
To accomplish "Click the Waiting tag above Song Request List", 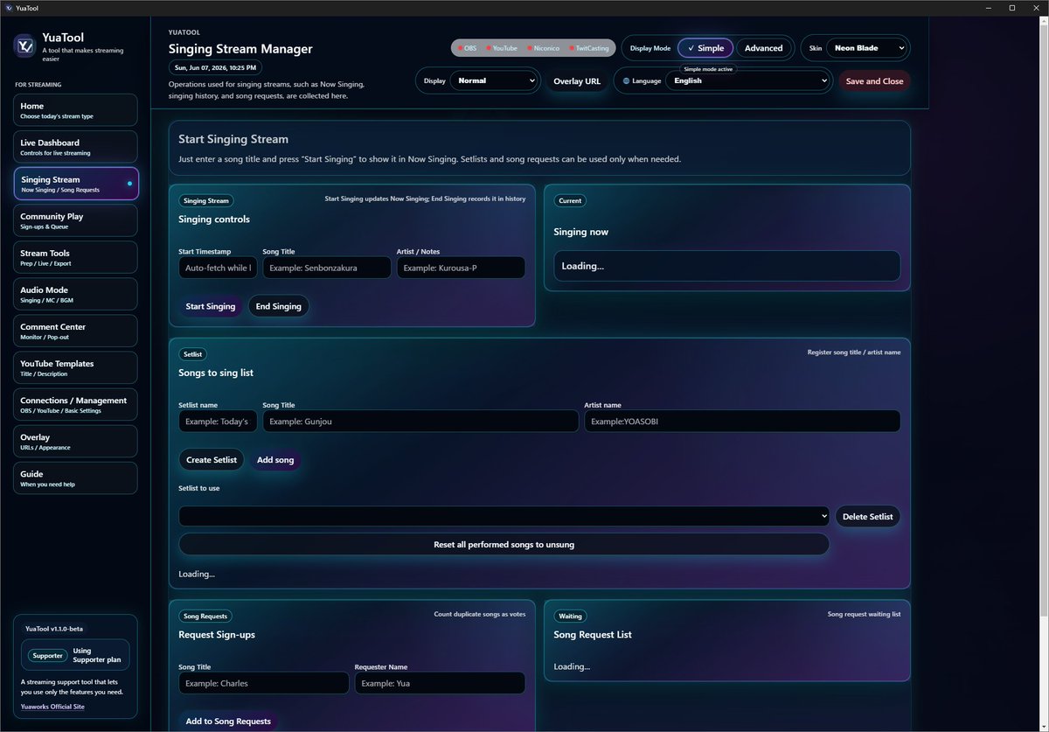I will point(570,616).
